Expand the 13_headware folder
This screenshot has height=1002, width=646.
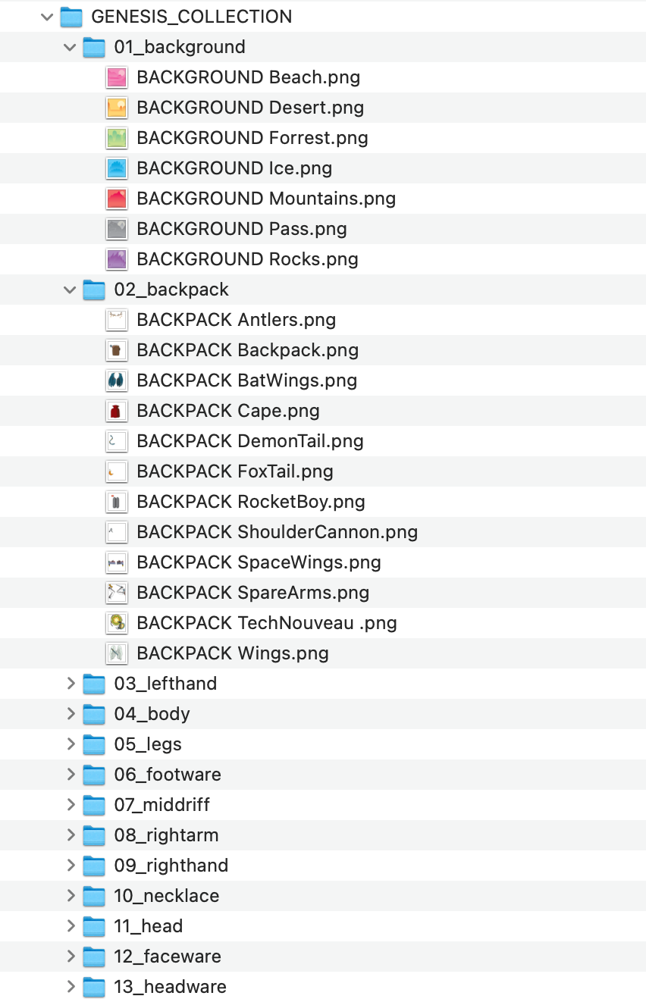point(71,987)
